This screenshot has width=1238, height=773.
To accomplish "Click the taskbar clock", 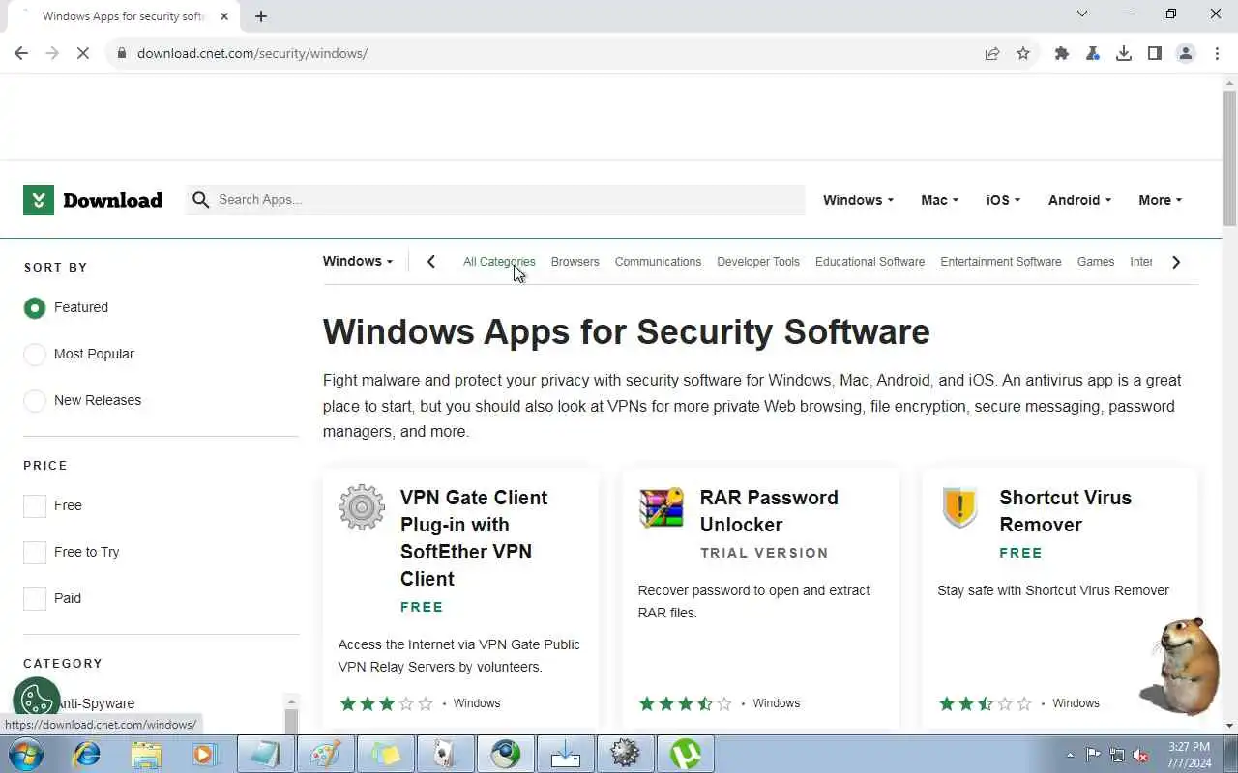I will coord(1189,755).
